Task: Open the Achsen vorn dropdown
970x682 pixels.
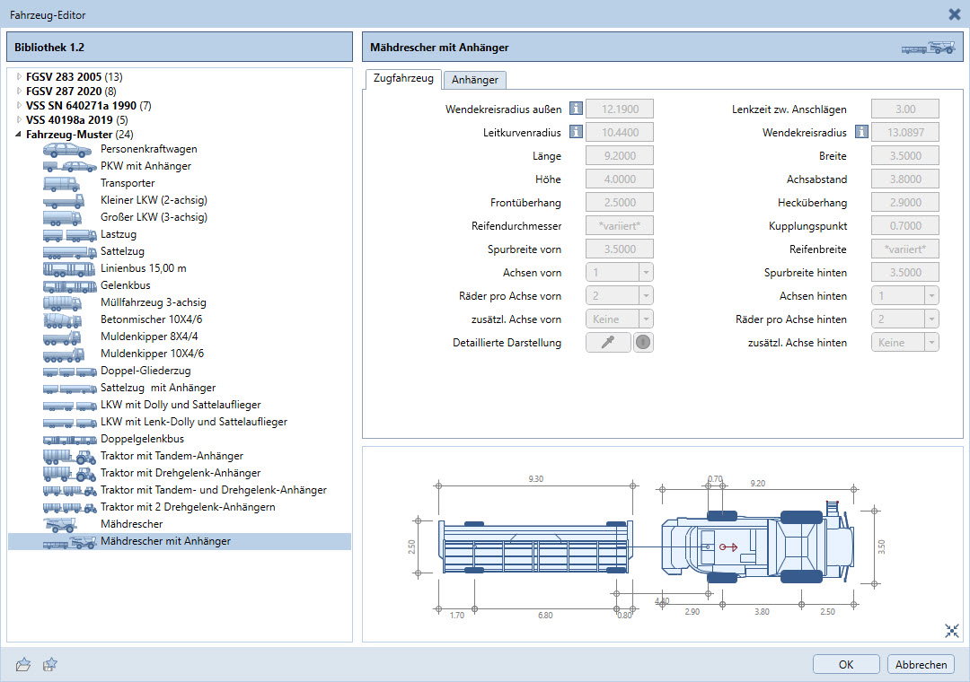Action: coord(645,273)
